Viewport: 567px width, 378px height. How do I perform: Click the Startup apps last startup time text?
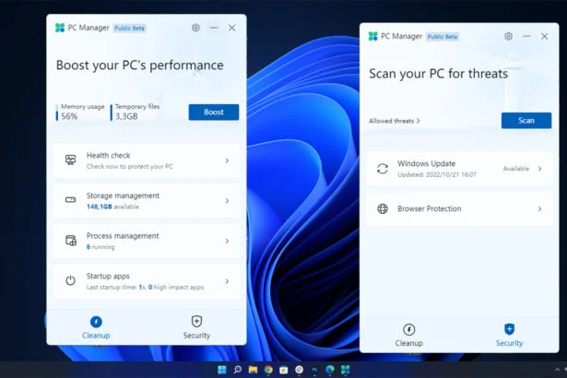[x=145, y=288]
